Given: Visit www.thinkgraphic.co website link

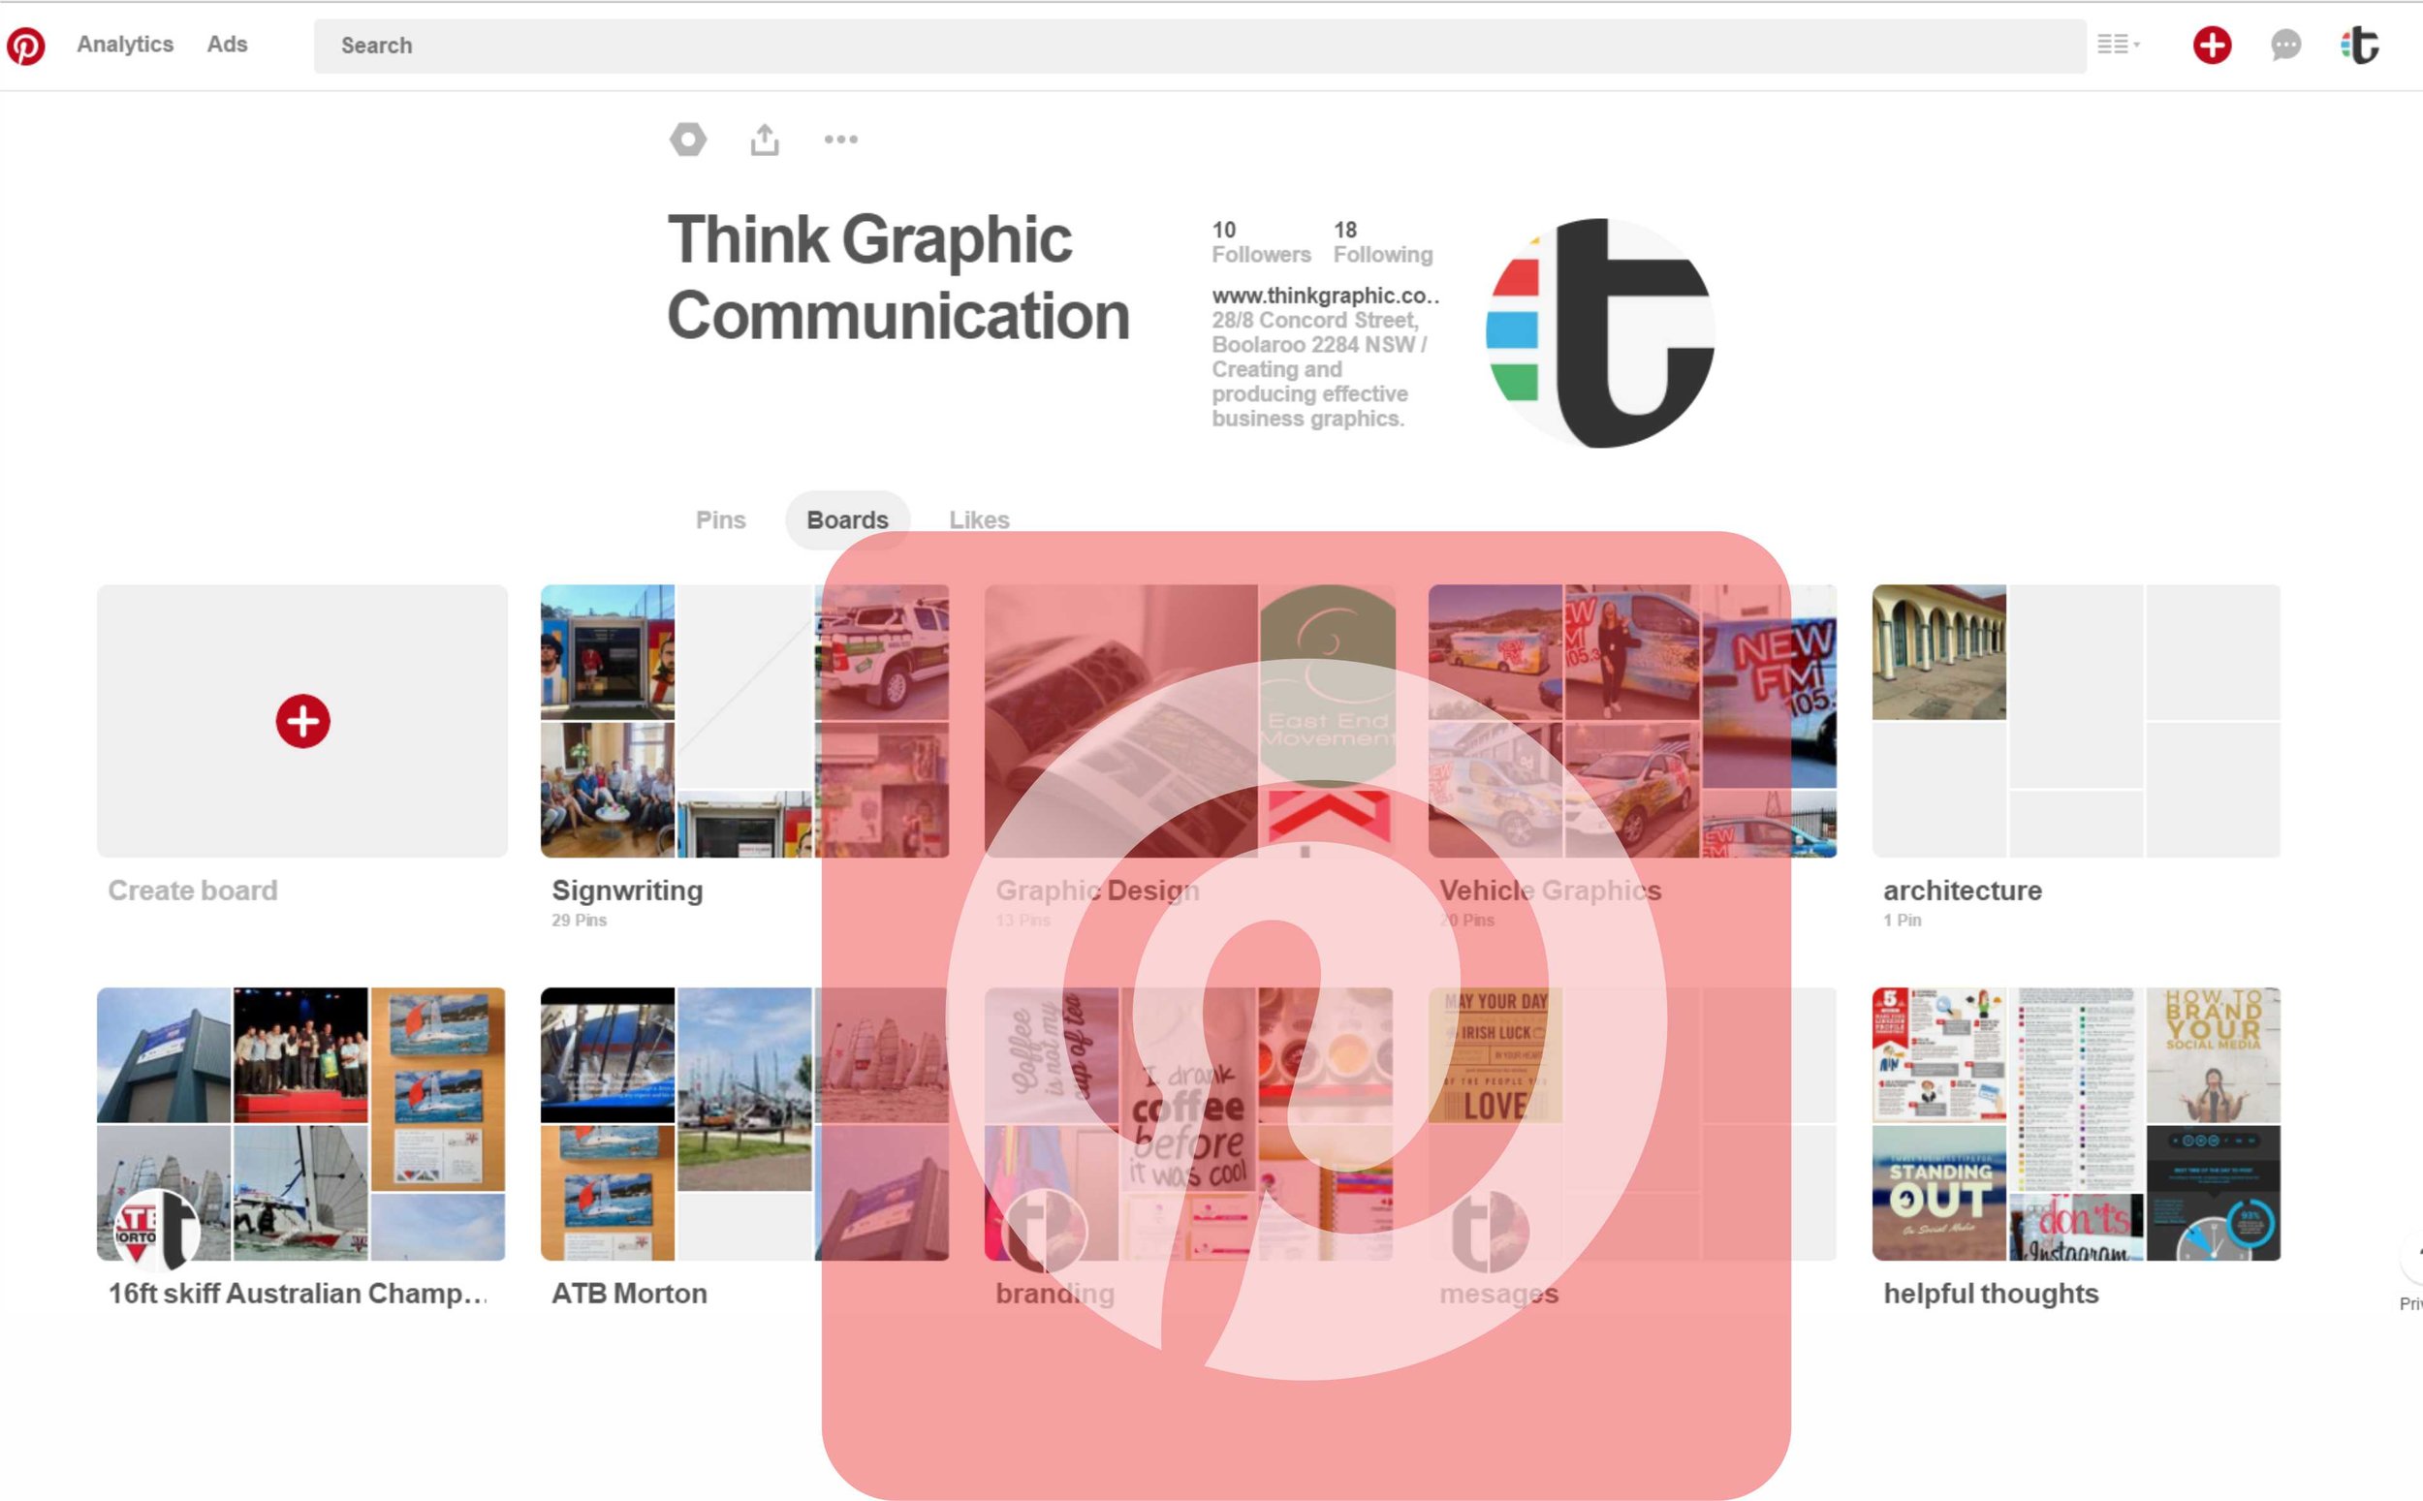Looking at the screenshot, I should [1325, 295].
